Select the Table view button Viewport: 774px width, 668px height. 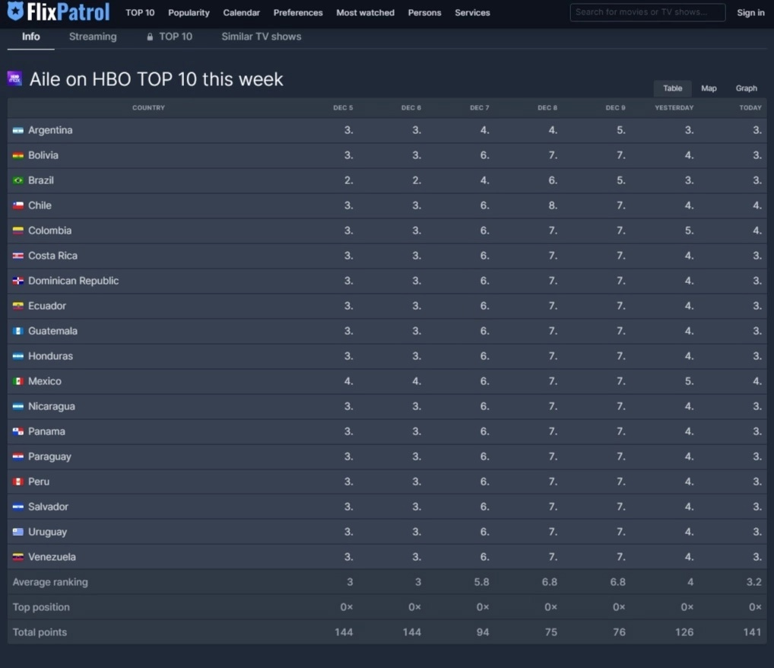(x=672, y=88)
